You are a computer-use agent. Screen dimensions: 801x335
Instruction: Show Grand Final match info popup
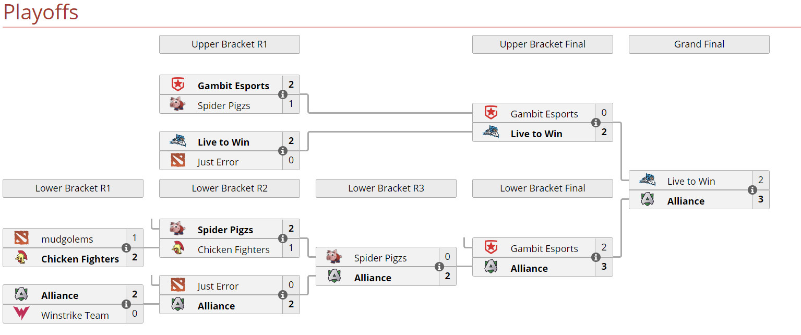tap(752, 190)
